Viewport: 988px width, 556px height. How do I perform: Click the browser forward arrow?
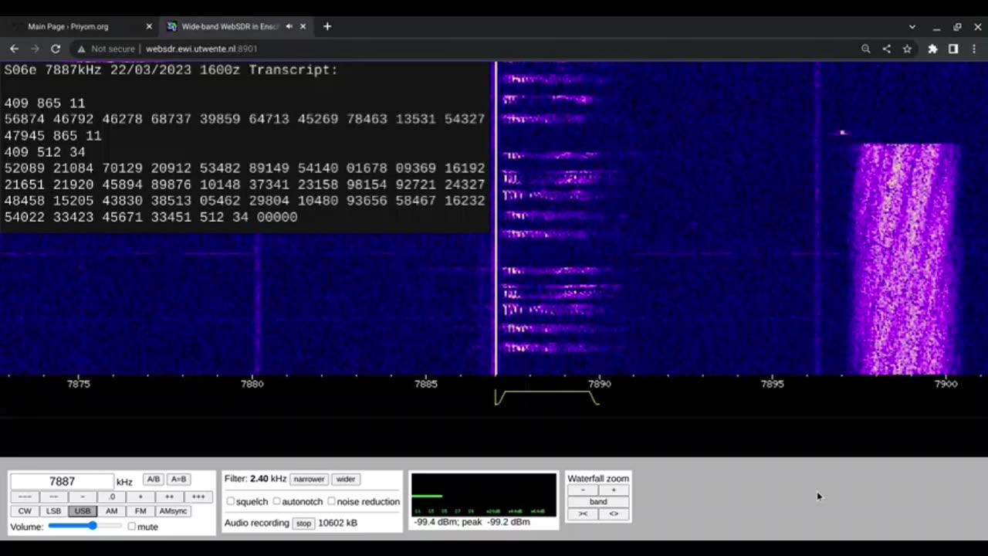(x=35, y=49)
